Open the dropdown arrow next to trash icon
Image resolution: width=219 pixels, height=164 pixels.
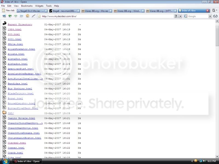tap(217, 10)
